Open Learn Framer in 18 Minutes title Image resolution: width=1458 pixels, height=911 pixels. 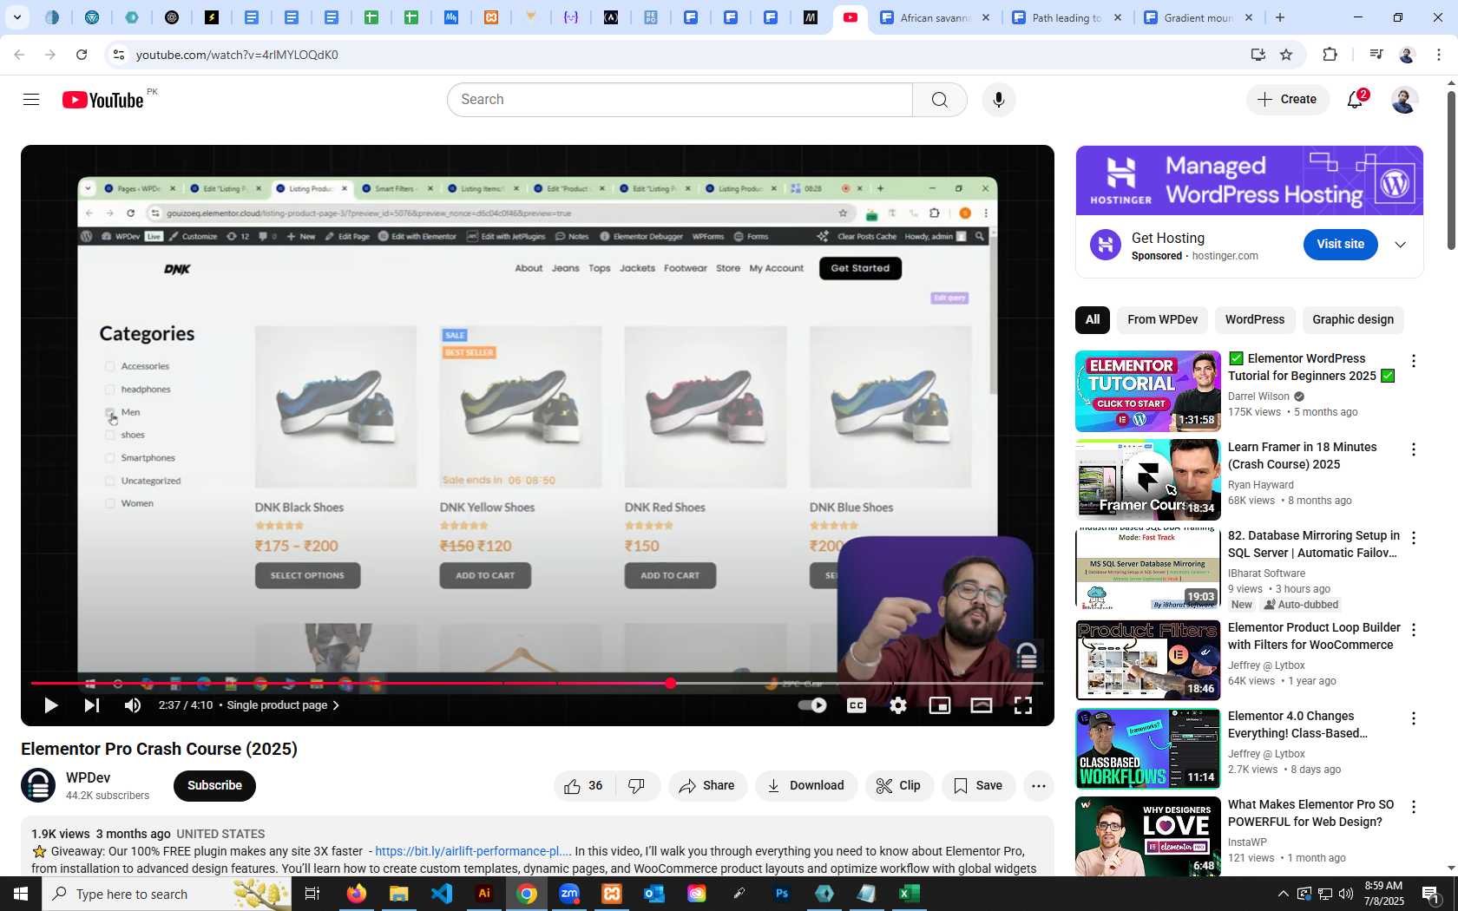1302,456
